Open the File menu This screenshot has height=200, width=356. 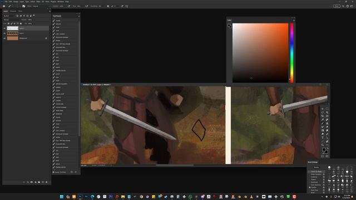point(6,2)
